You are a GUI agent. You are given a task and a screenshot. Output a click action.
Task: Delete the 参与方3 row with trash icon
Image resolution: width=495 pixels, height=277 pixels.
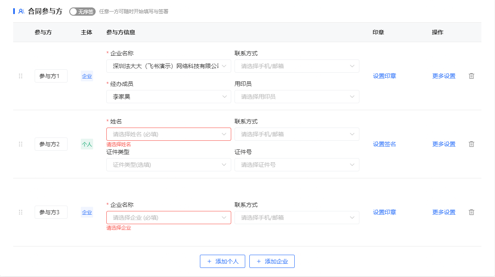click(x=472, y=212)
